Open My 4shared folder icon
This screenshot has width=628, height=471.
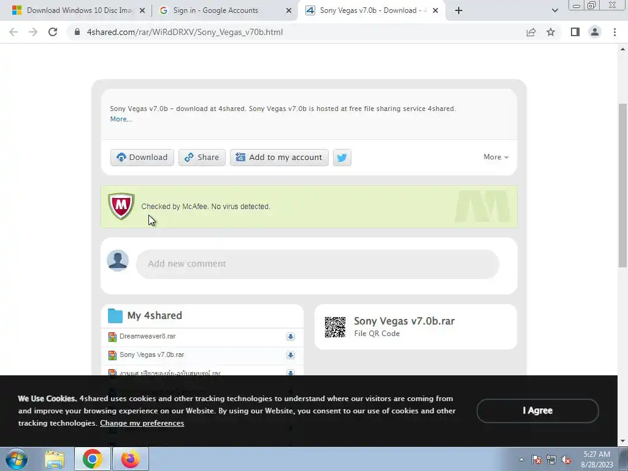115,316
